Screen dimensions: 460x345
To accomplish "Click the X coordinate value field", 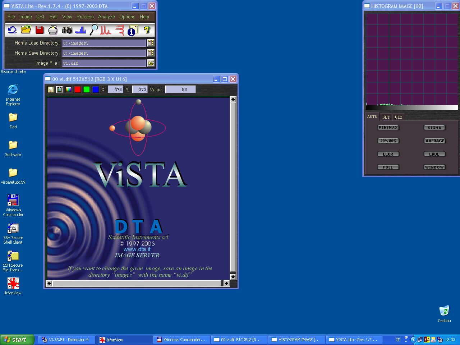I will (116, 89).
